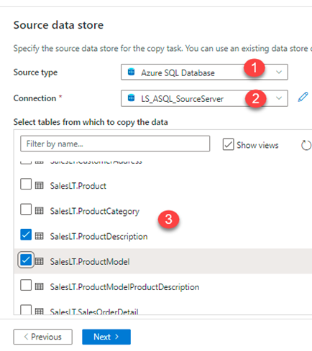Check the SalesLT.ProductModelProductDescription checkbox
Image resolution: width=312 pixels, height=351 pixels.
tap(26, 285)
